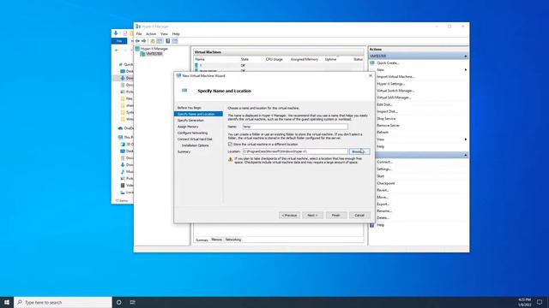Click the Hyper-V Manager title bar icon
Image resolution: width=549 pixels, height=308 pixels.
point(138,27)
